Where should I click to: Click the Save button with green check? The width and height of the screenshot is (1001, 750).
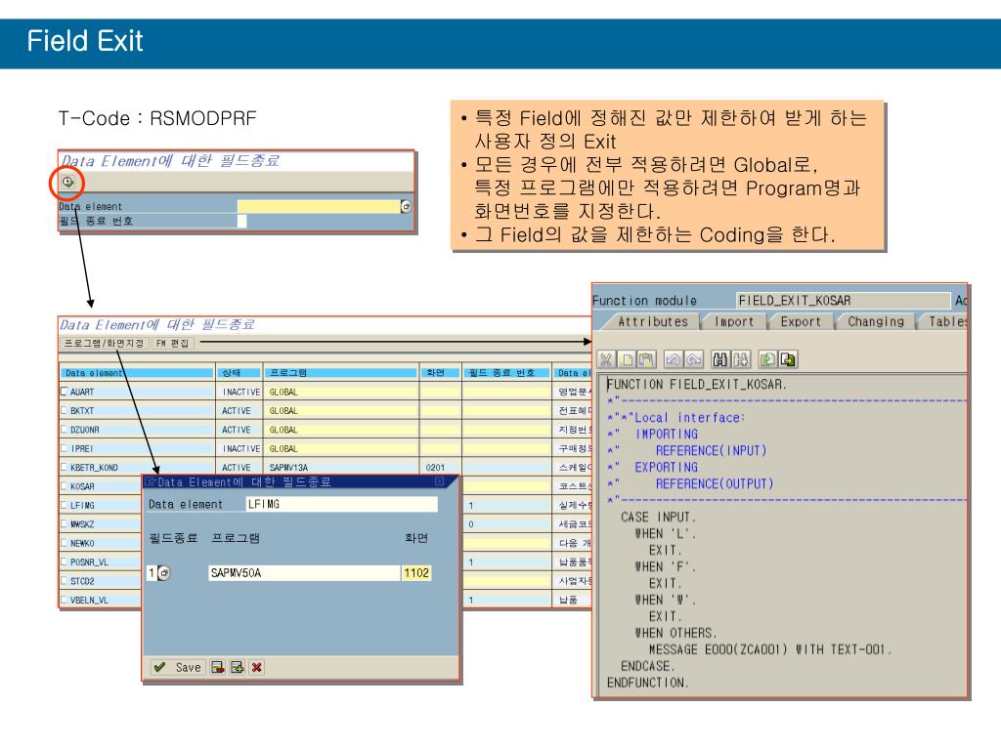click(178, 667)
